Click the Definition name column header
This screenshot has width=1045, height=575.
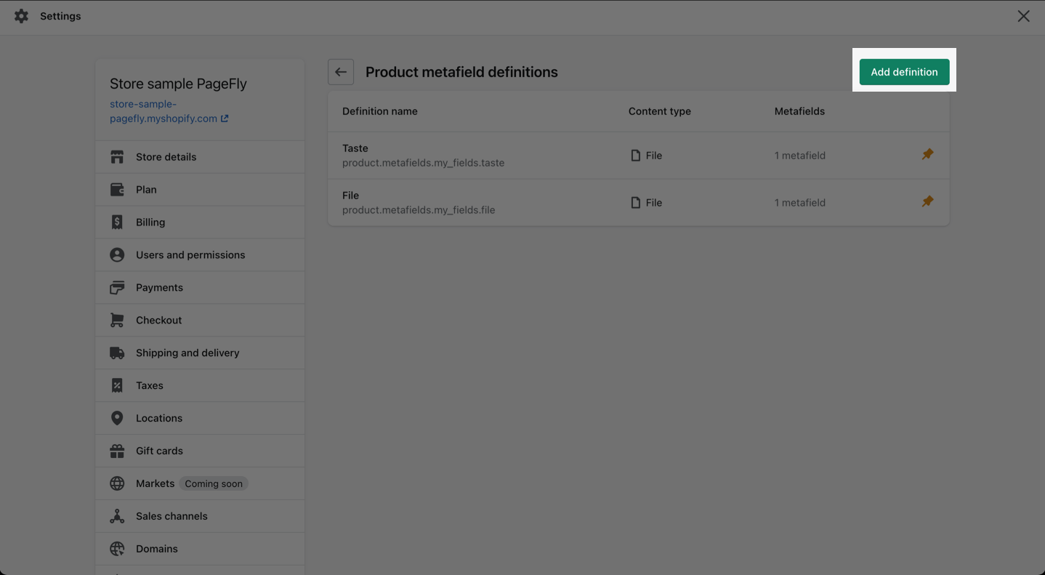(x=380, y=111)
